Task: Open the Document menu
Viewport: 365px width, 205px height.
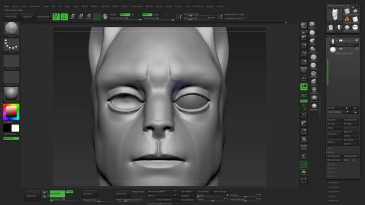Action: pyautogui.click(x=35, y=6)
